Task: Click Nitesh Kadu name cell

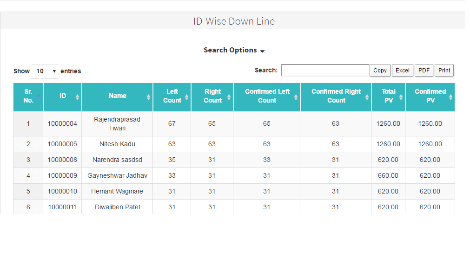Action: tap(117, 144)
